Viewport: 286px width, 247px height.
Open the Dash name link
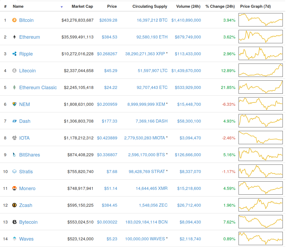25,121
